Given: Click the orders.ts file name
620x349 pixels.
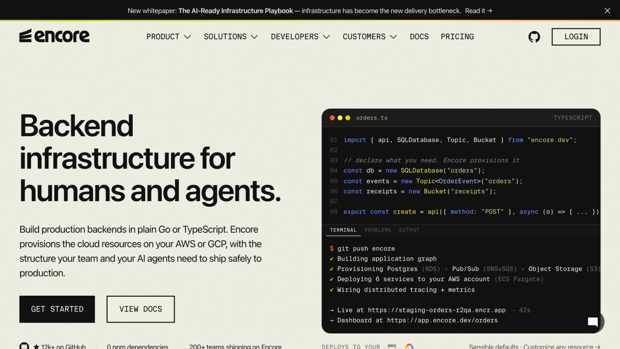Looking at the screenshot, I should click(371, 118).
